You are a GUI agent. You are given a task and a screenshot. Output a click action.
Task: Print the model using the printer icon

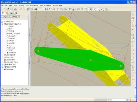coord(15,9)
